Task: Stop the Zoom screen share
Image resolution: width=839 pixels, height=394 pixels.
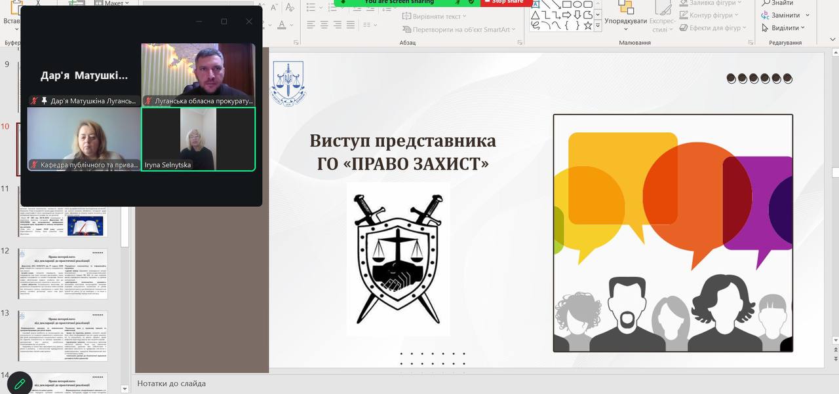Action: coord(506,2)
